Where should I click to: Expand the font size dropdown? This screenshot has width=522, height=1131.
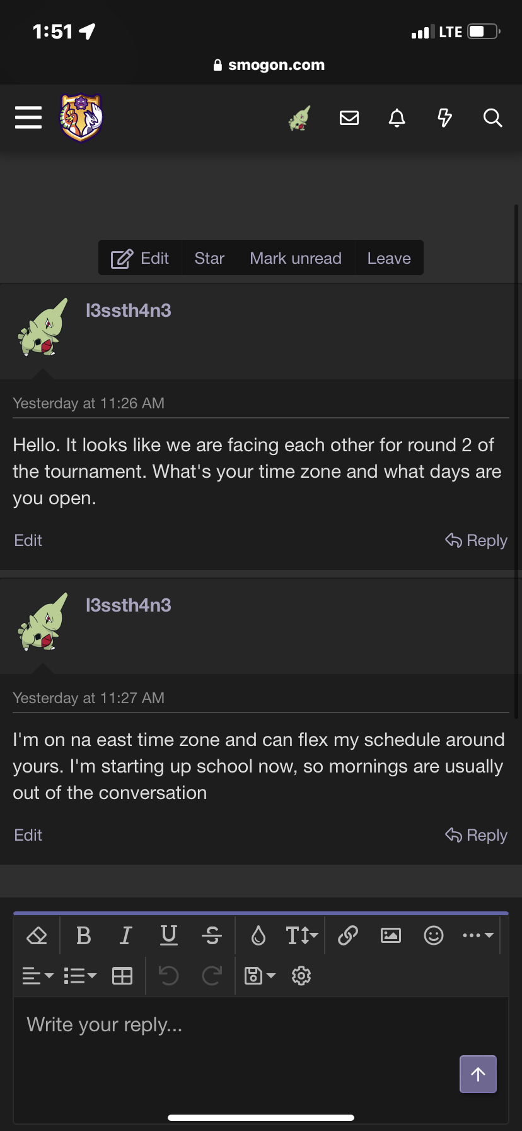(302, 935)
